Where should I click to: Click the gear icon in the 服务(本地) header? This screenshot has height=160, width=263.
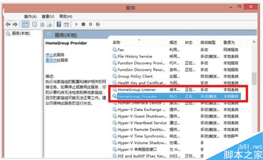tap(49, 35)
